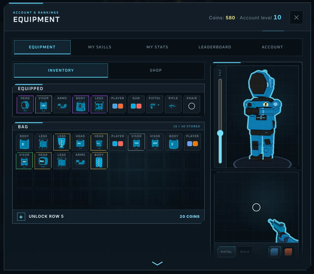Pick the gold-bordered HEAD item in bag row one
The width and height of the screenshot is (314, 274).
(99, 142)
